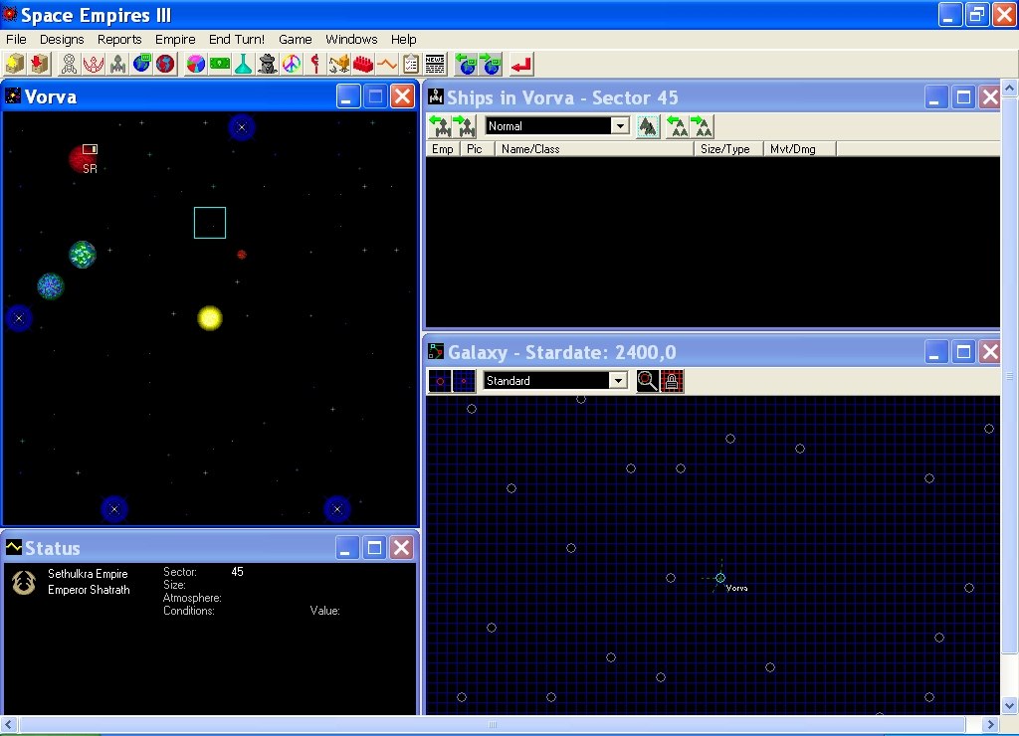Minimize the Vorva window
This screenshot has height=736, width=1019.
[348, 96]
